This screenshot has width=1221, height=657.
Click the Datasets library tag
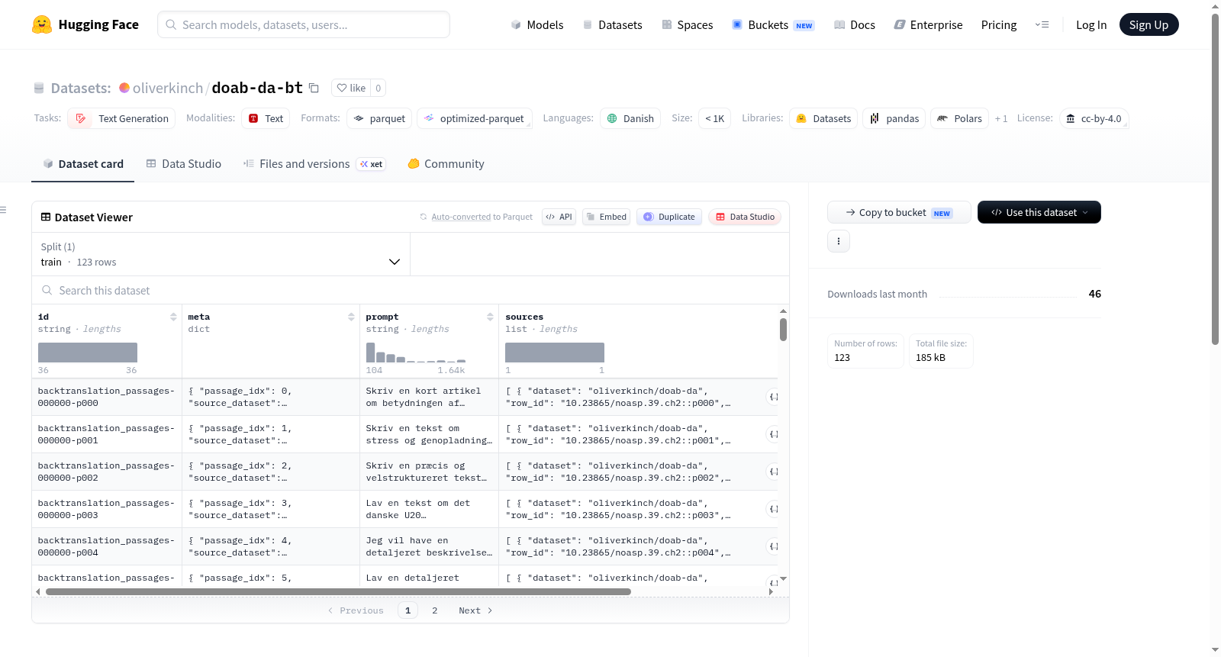point(823,118)
